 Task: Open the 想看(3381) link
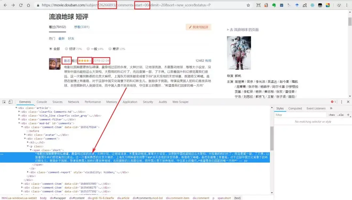(x=82, y=27)
